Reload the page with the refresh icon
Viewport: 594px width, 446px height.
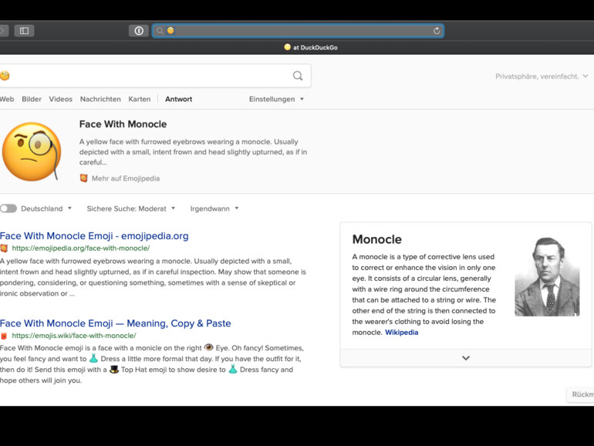[437, 31]
